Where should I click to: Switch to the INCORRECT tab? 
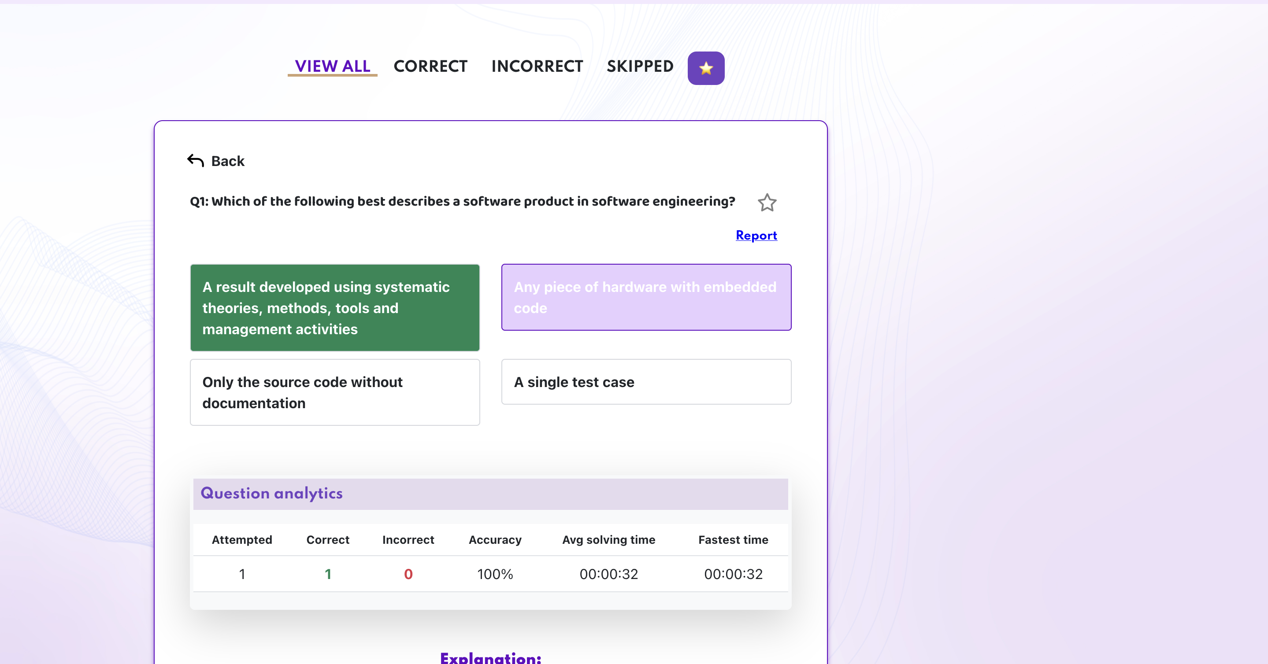point(537,66)
